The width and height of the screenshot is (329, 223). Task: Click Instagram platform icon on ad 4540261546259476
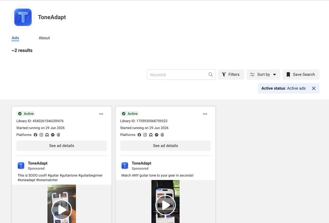coord(41,135)
